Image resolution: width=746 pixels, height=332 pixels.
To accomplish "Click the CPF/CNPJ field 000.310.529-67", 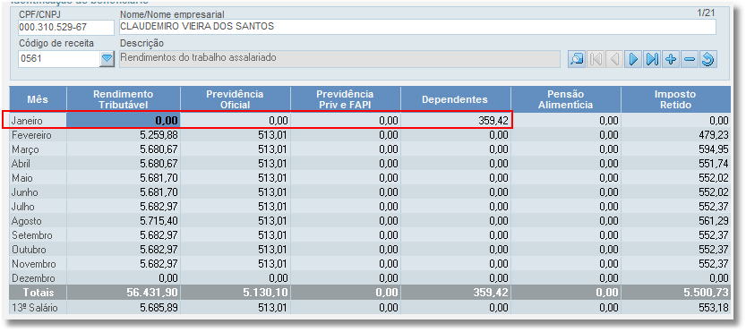I will tap(66, 28).
